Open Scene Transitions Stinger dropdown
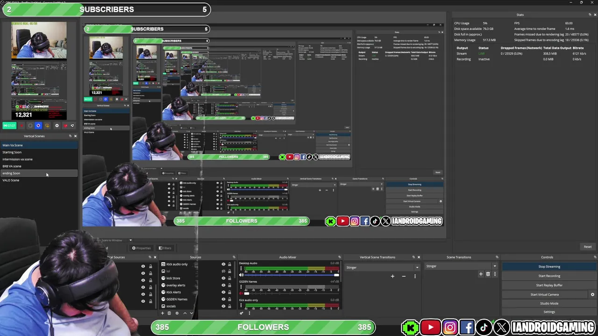Viewport: 598px width, 336px height. click(461, 266)
